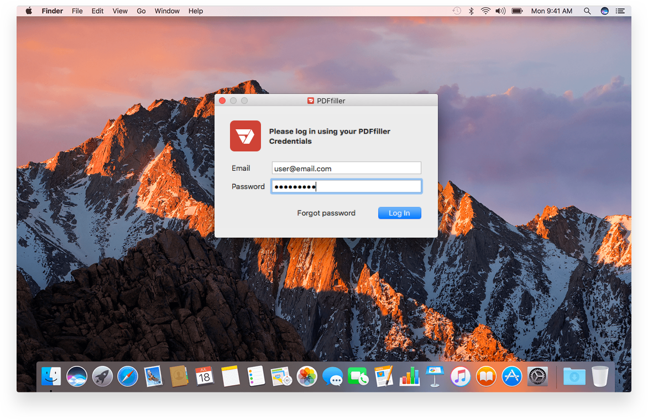Open Downloads folder in the Dock
Viewport: 648px width, 420px height.
click(x=574, y=377)
